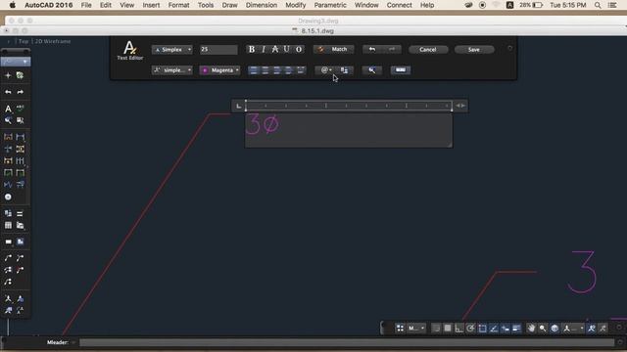
Task: Select the Center Mark circle tool
Action: [x=8, y=197]
